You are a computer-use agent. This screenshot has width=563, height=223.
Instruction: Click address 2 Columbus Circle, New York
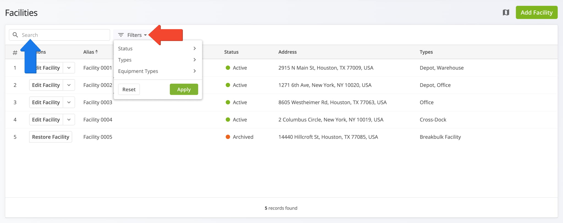pyautogui.click(x=331, y=119)
